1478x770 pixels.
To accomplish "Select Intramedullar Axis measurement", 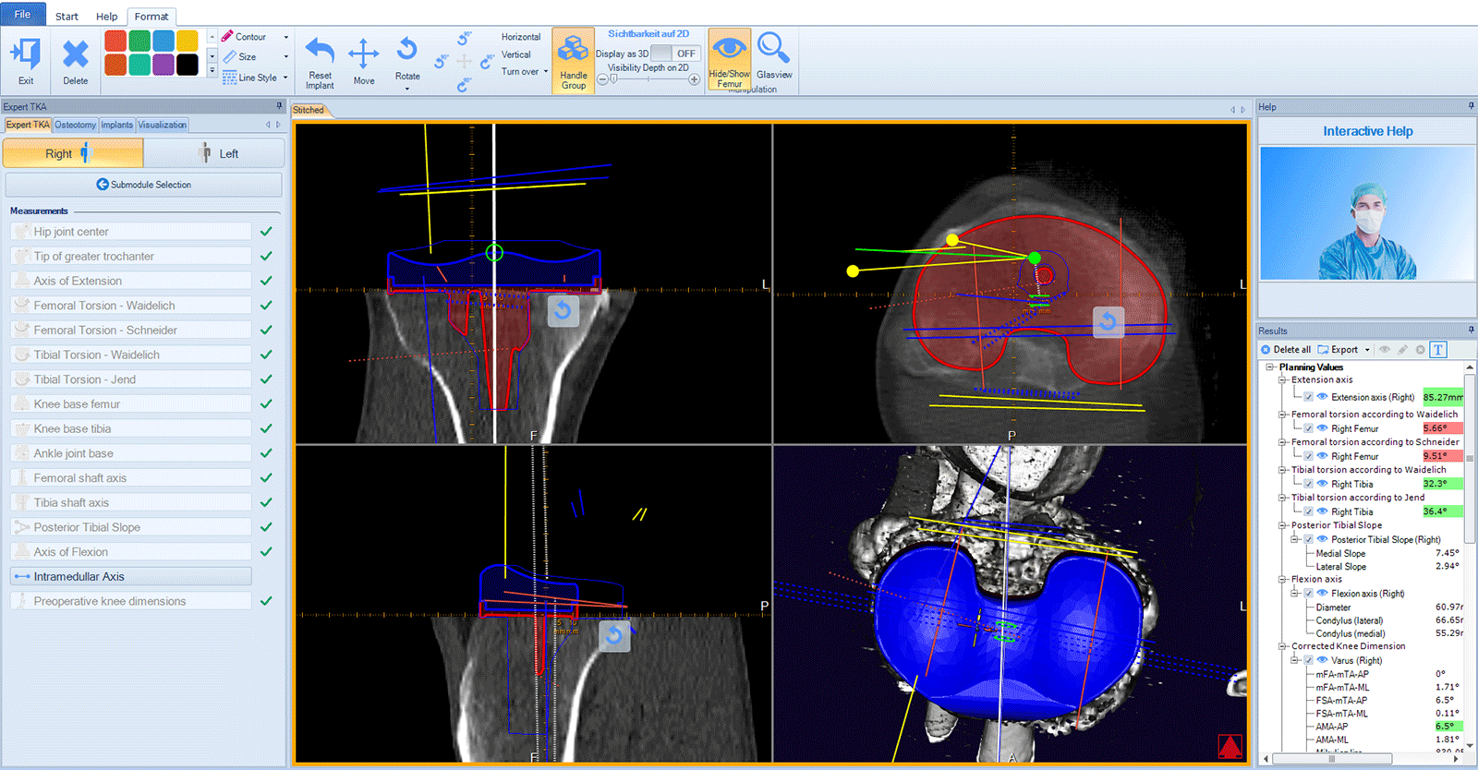I will click(130, 576).
